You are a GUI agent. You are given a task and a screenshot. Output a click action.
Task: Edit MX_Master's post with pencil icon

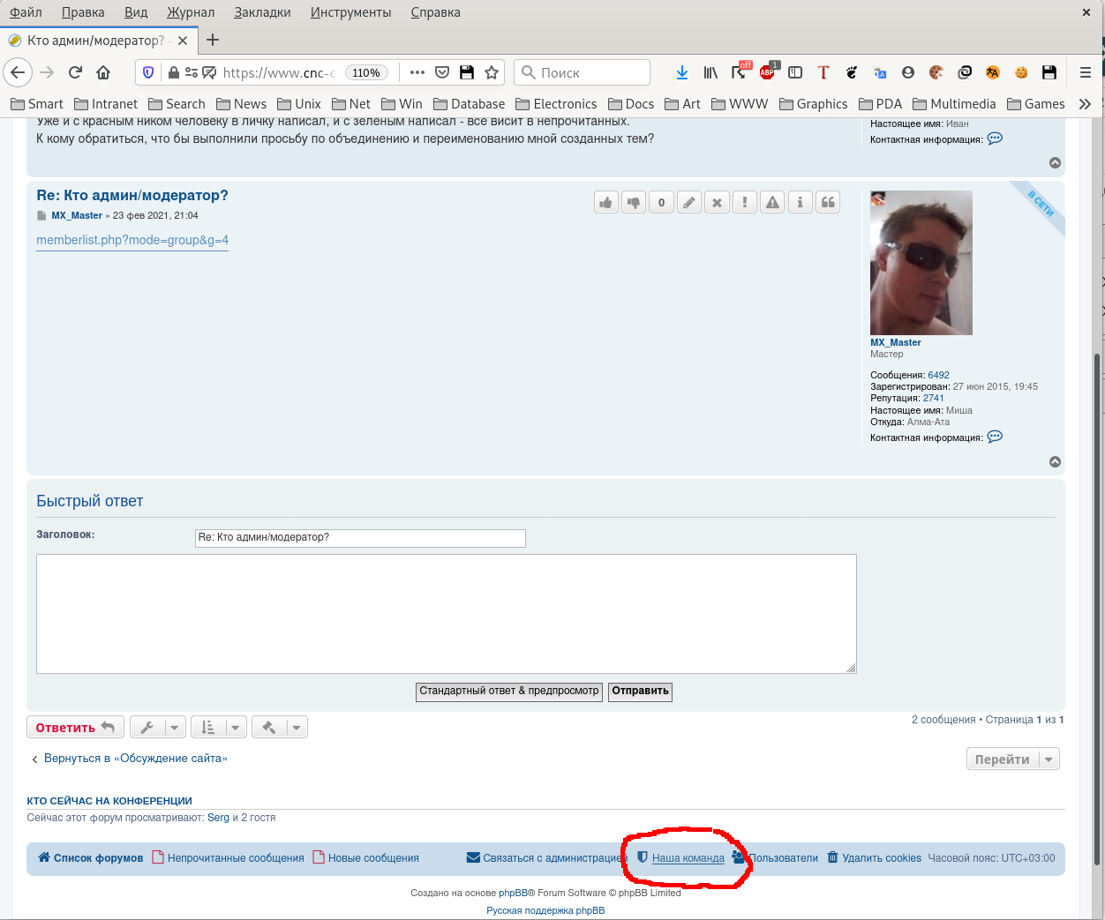point(689,202)
